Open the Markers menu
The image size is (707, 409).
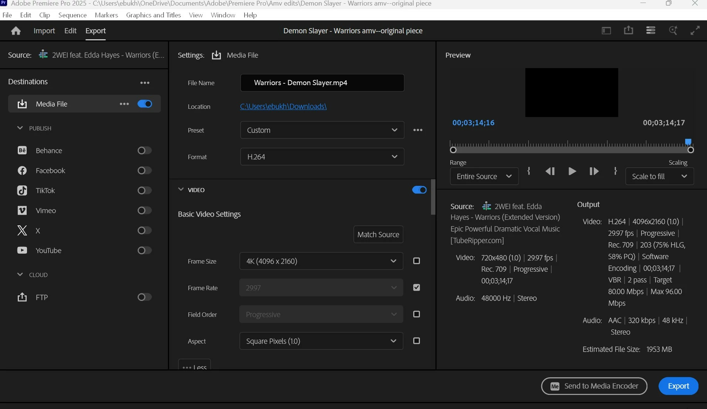coord(107,15)
